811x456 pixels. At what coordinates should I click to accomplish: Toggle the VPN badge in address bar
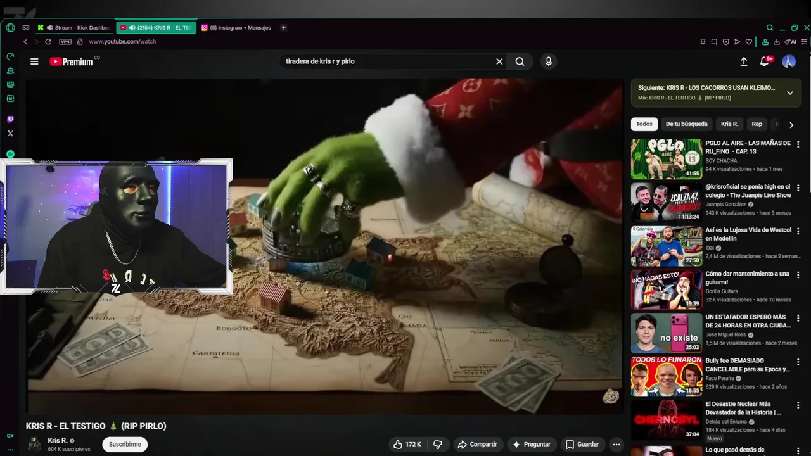pyautogui.click(x=65, y=42)
